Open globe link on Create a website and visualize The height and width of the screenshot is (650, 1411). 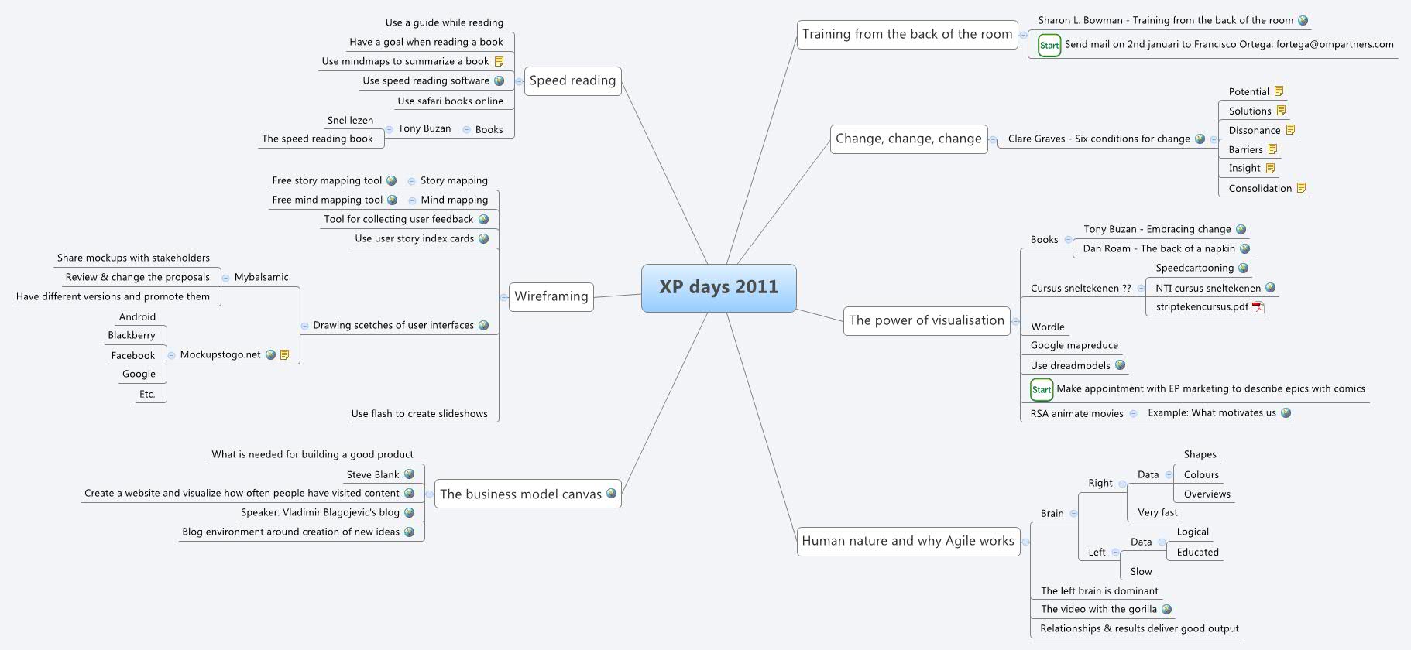pos(409,493)
